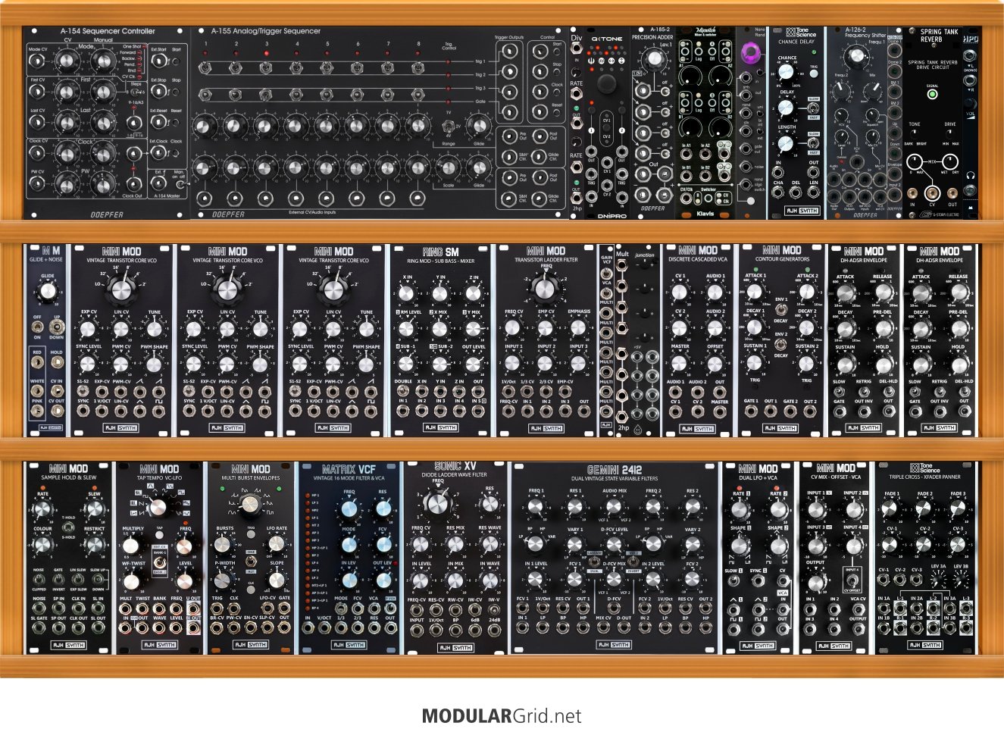Flip the BANK switch on Tap Tempo VC-LFO
Viewport: 1004px width, 732px height.
pyautogui.click(x=159, y=562)
